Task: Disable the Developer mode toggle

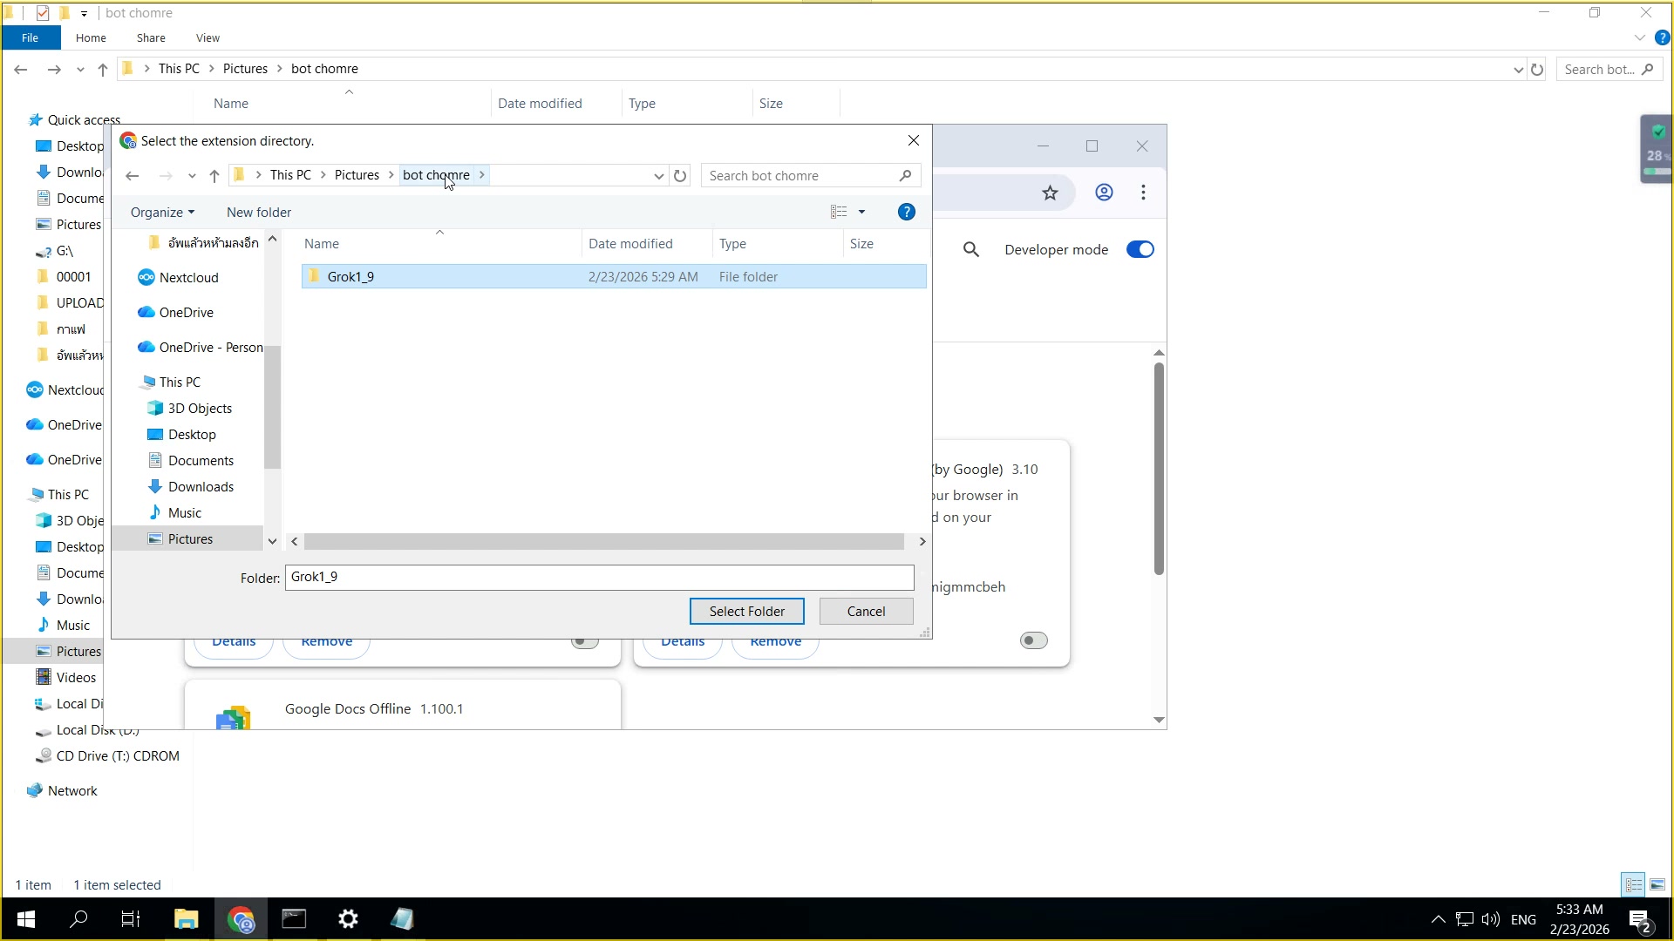Action: 1140,250
